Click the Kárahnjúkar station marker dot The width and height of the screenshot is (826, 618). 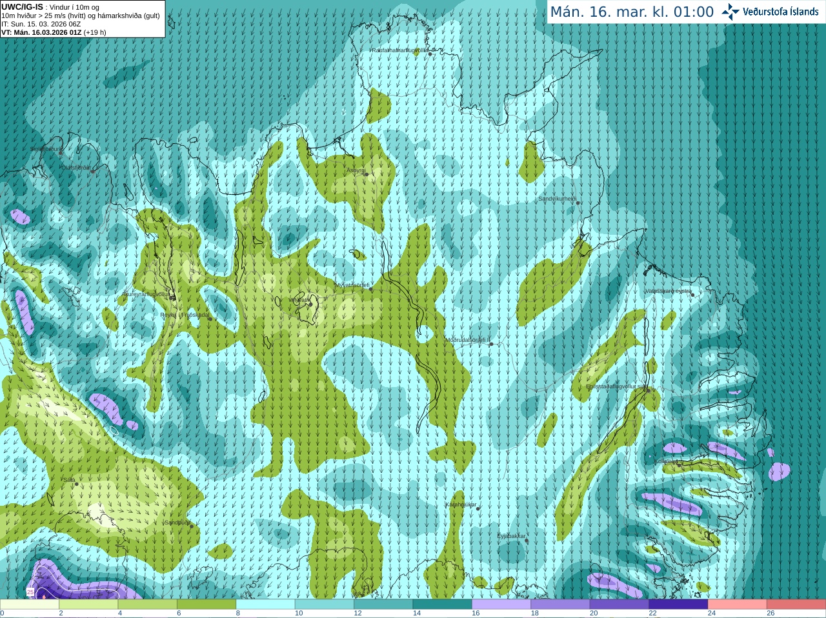(478, 509)
